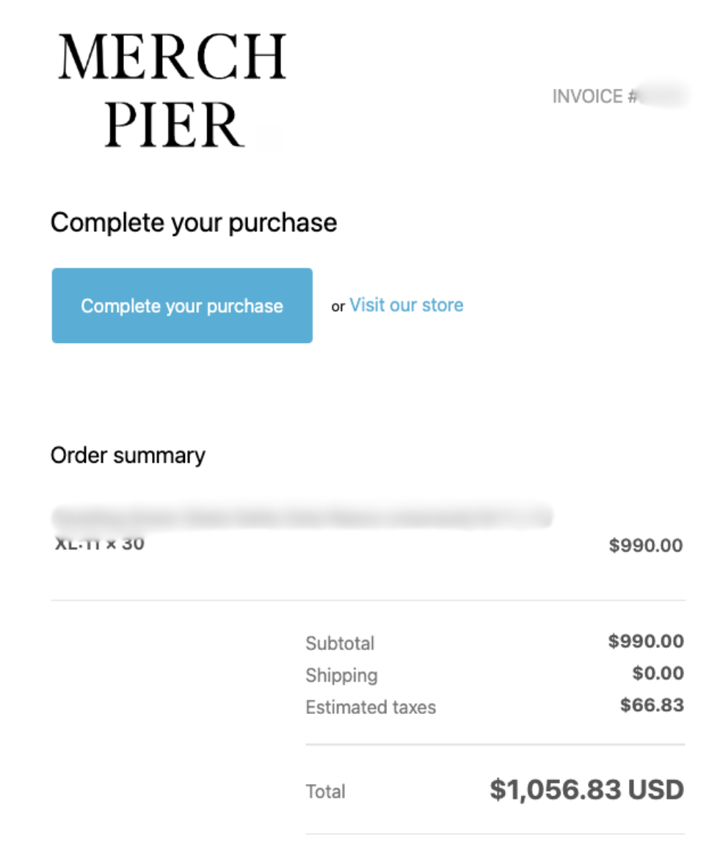Screen dimensions: 723x841
Task: Click the shipping cost $0.00
Action: coord(658,674)
